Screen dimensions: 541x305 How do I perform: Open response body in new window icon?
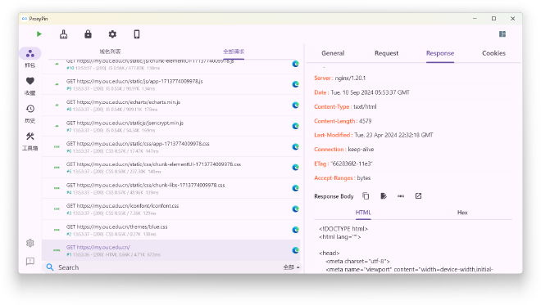(x=418, y=196)
